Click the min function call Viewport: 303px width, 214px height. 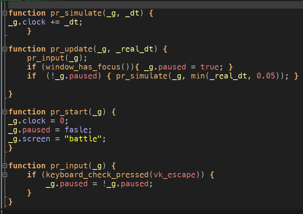198,76
